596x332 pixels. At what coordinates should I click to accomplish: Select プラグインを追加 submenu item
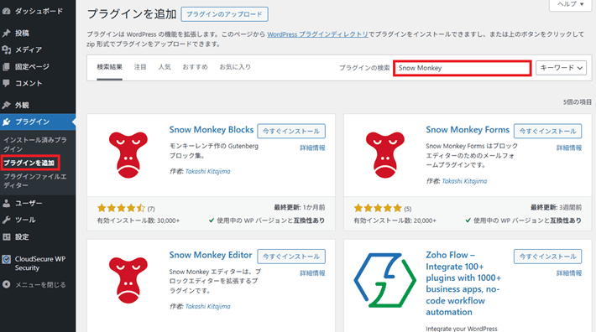click(x=29, y=163)
